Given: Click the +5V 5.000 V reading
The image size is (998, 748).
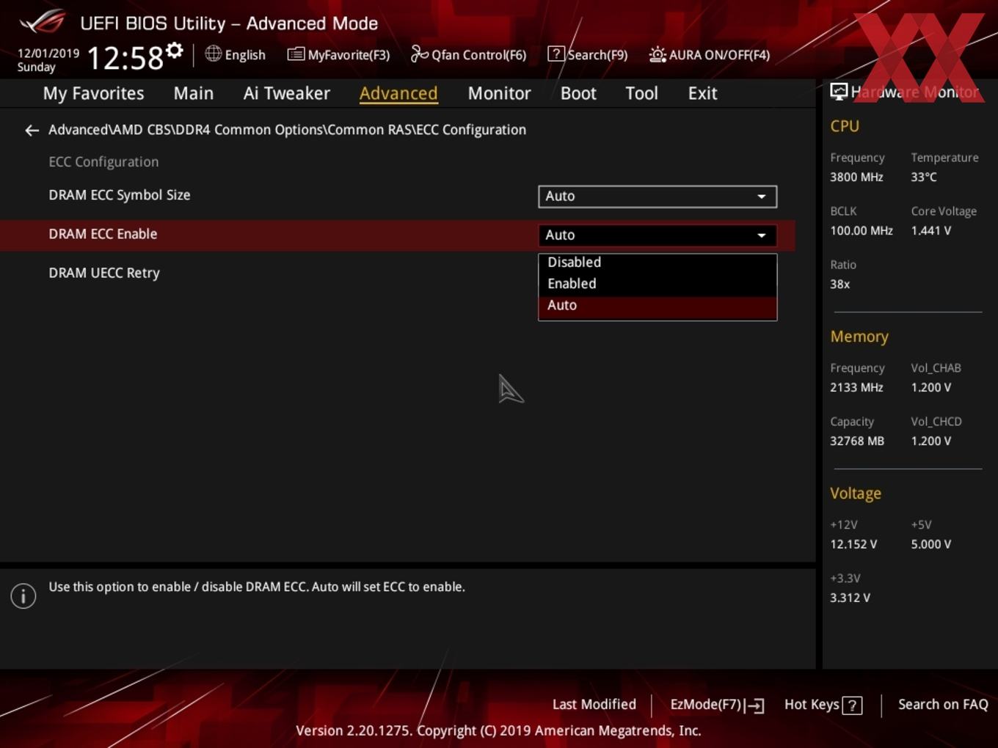Looking at the screenshot, I should [930, 544].
